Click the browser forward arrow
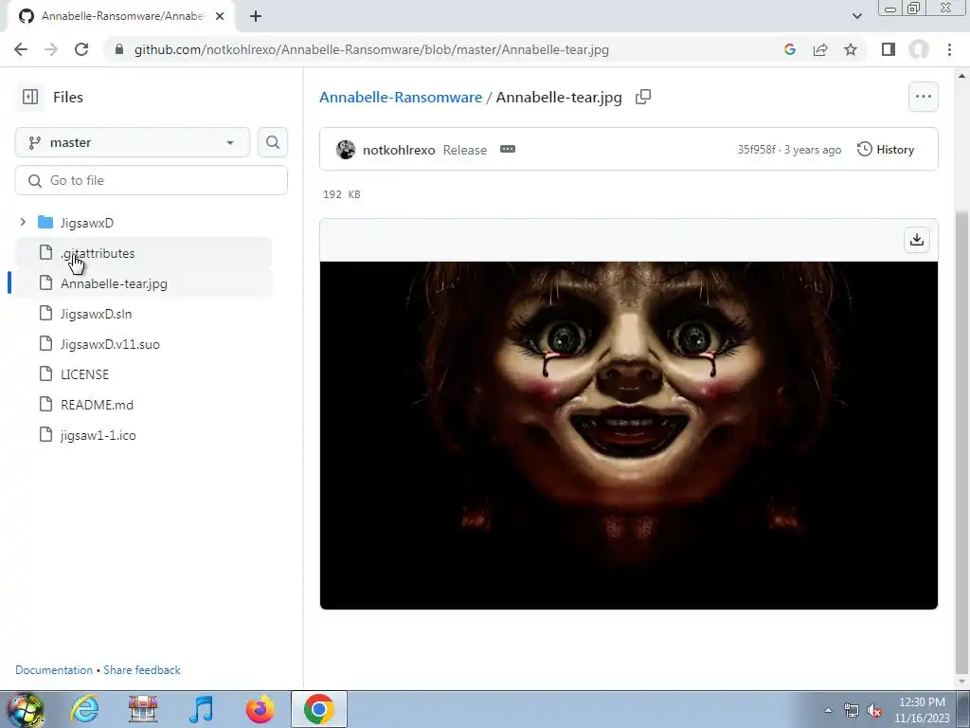 (51, 49)
